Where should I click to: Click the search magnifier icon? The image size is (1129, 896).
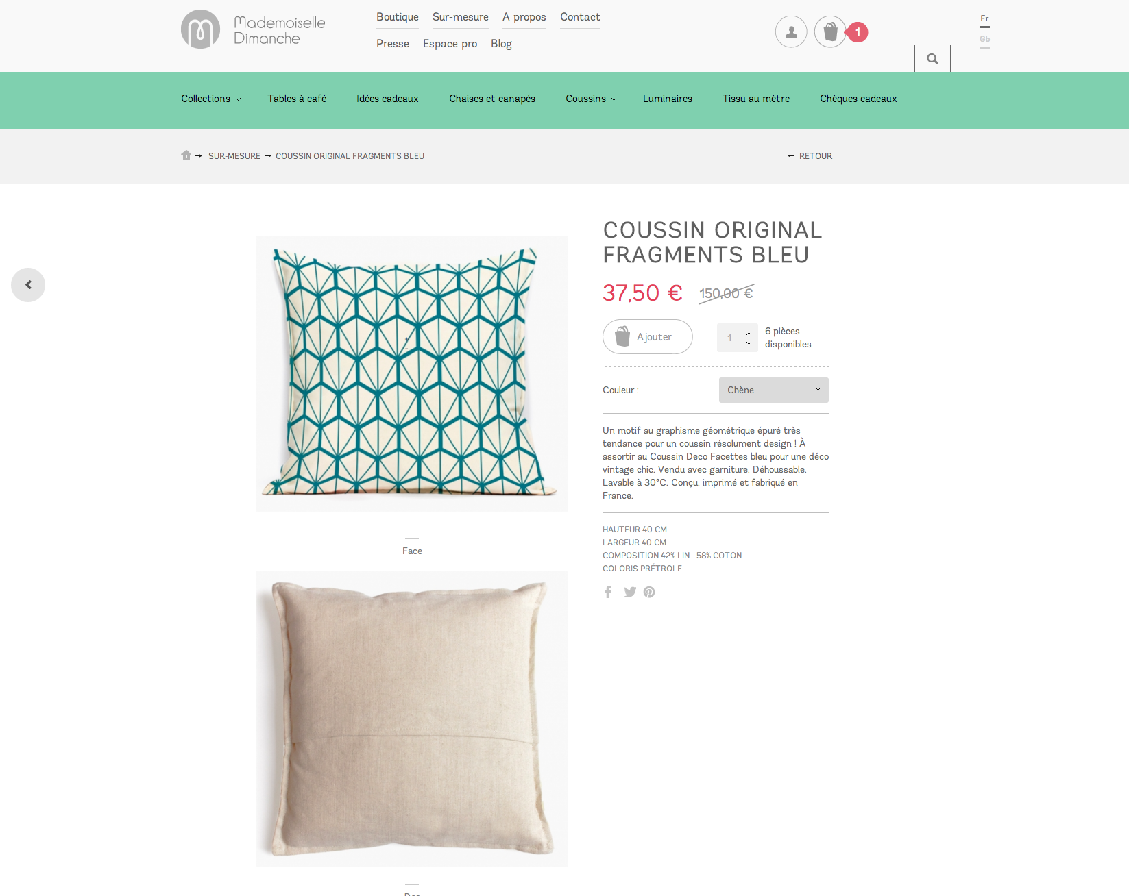coord(932,59)
